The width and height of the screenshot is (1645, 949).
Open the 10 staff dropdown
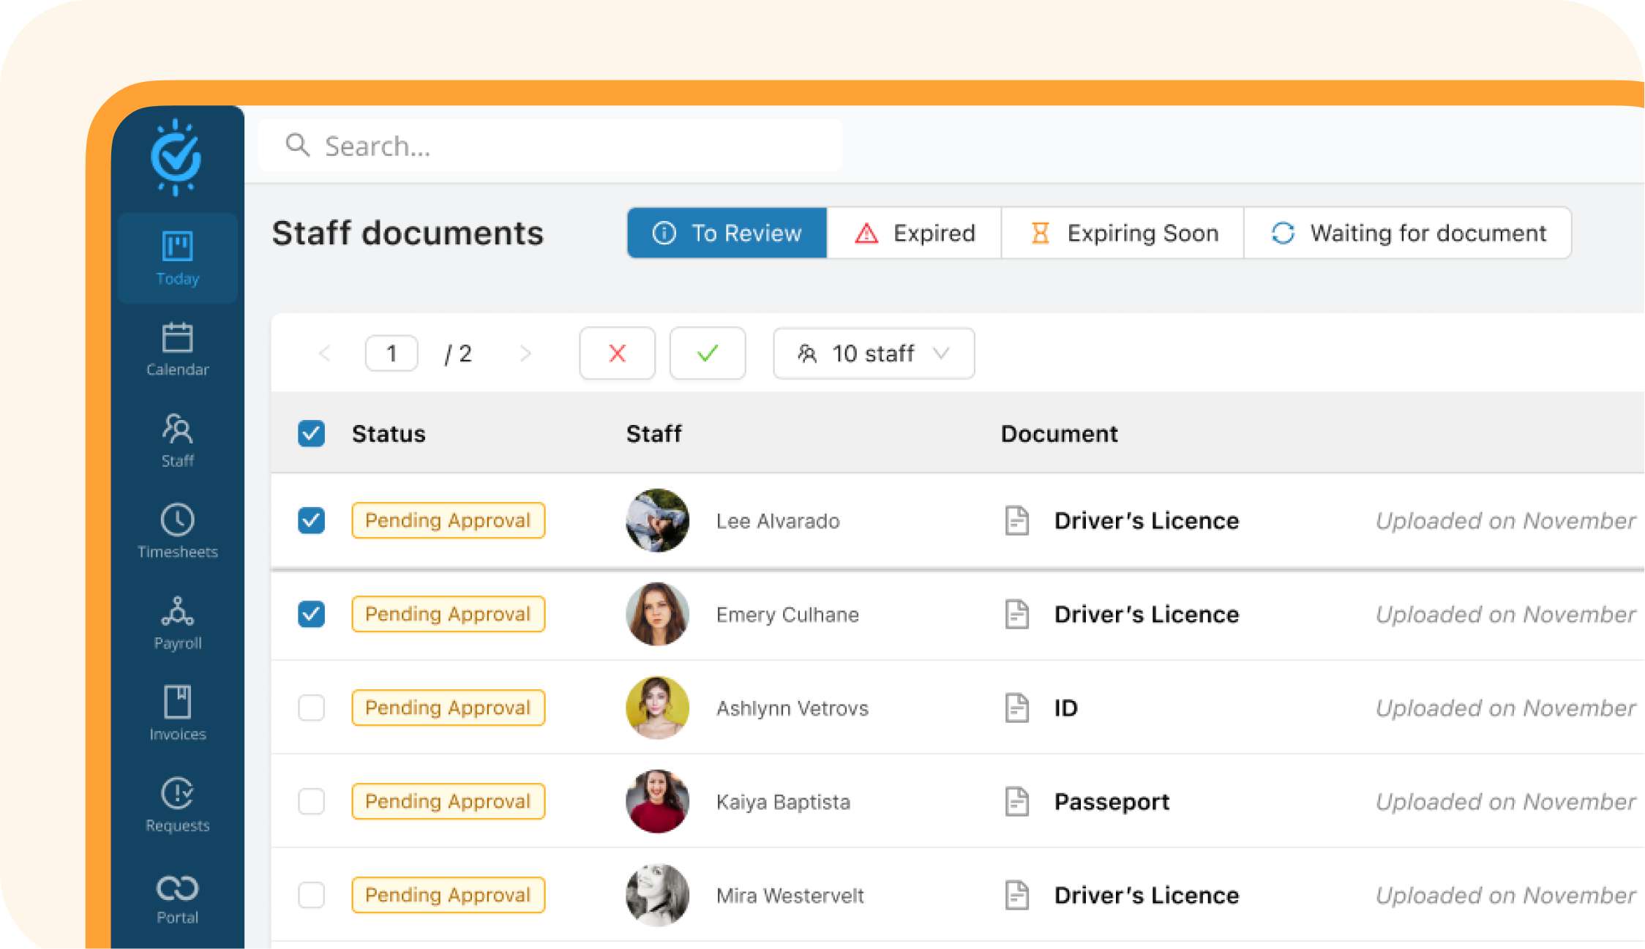click(872, 353)
